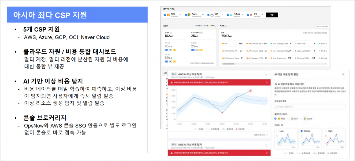Click the black 적용 button
The height and width of the screenshot is (161, 355).
coord(272,15)
